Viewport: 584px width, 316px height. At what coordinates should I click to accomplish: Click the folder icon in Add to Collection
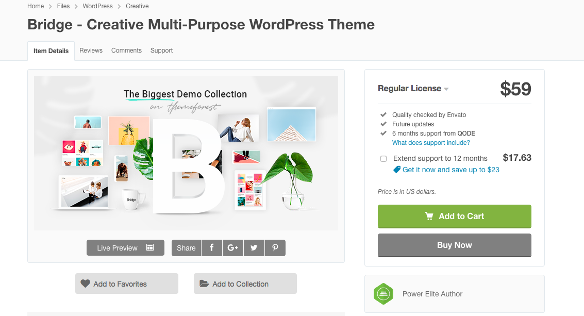[x=204, y=284]
